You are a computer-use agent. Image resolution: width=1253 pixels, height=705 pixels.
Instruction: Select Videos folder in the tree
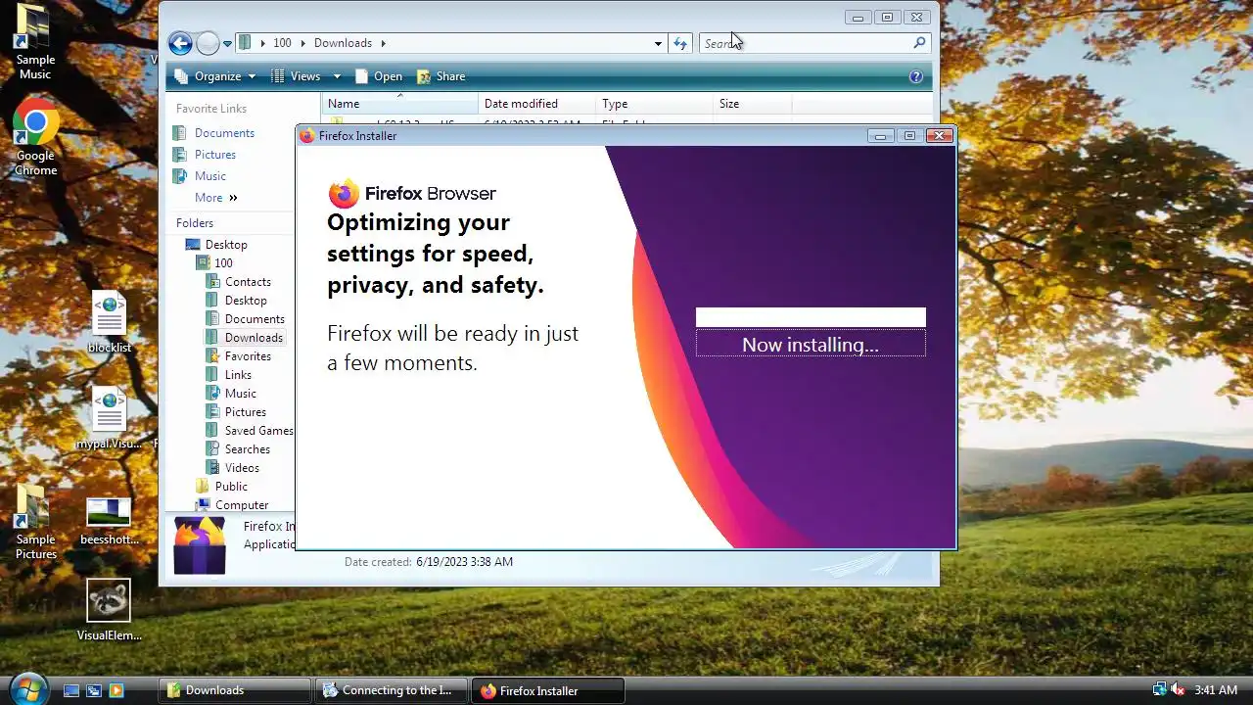click(242, 468)
